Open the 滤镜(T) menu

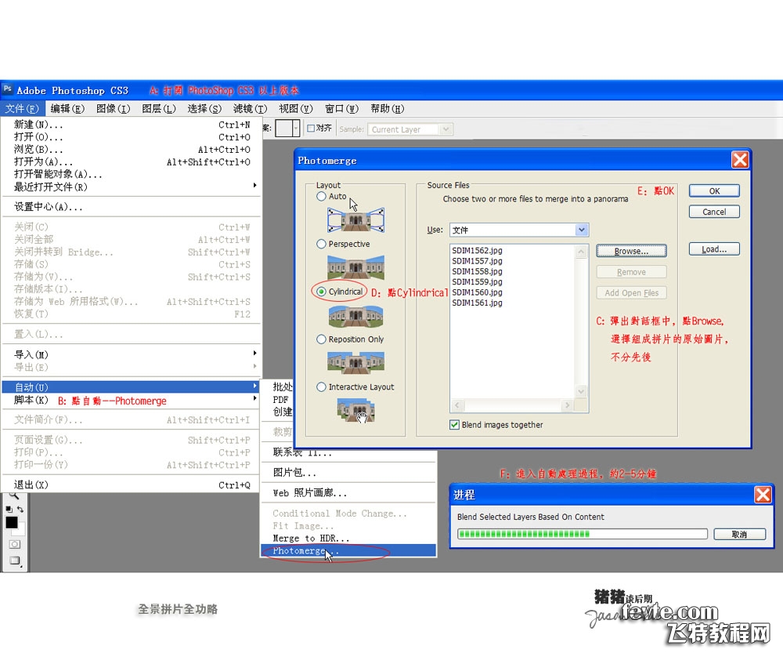point(251,108)
